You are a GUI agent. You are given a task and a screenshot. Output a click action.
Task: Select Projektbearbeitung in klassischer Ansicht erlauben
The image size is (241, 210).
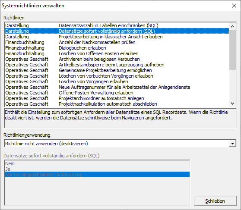tap(117, 37)
